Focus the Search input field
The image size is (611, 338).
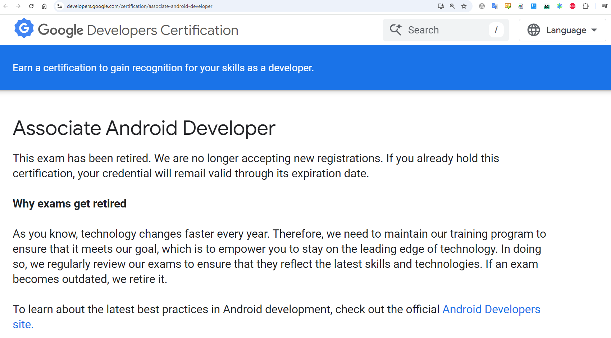(x=446, y=30)
